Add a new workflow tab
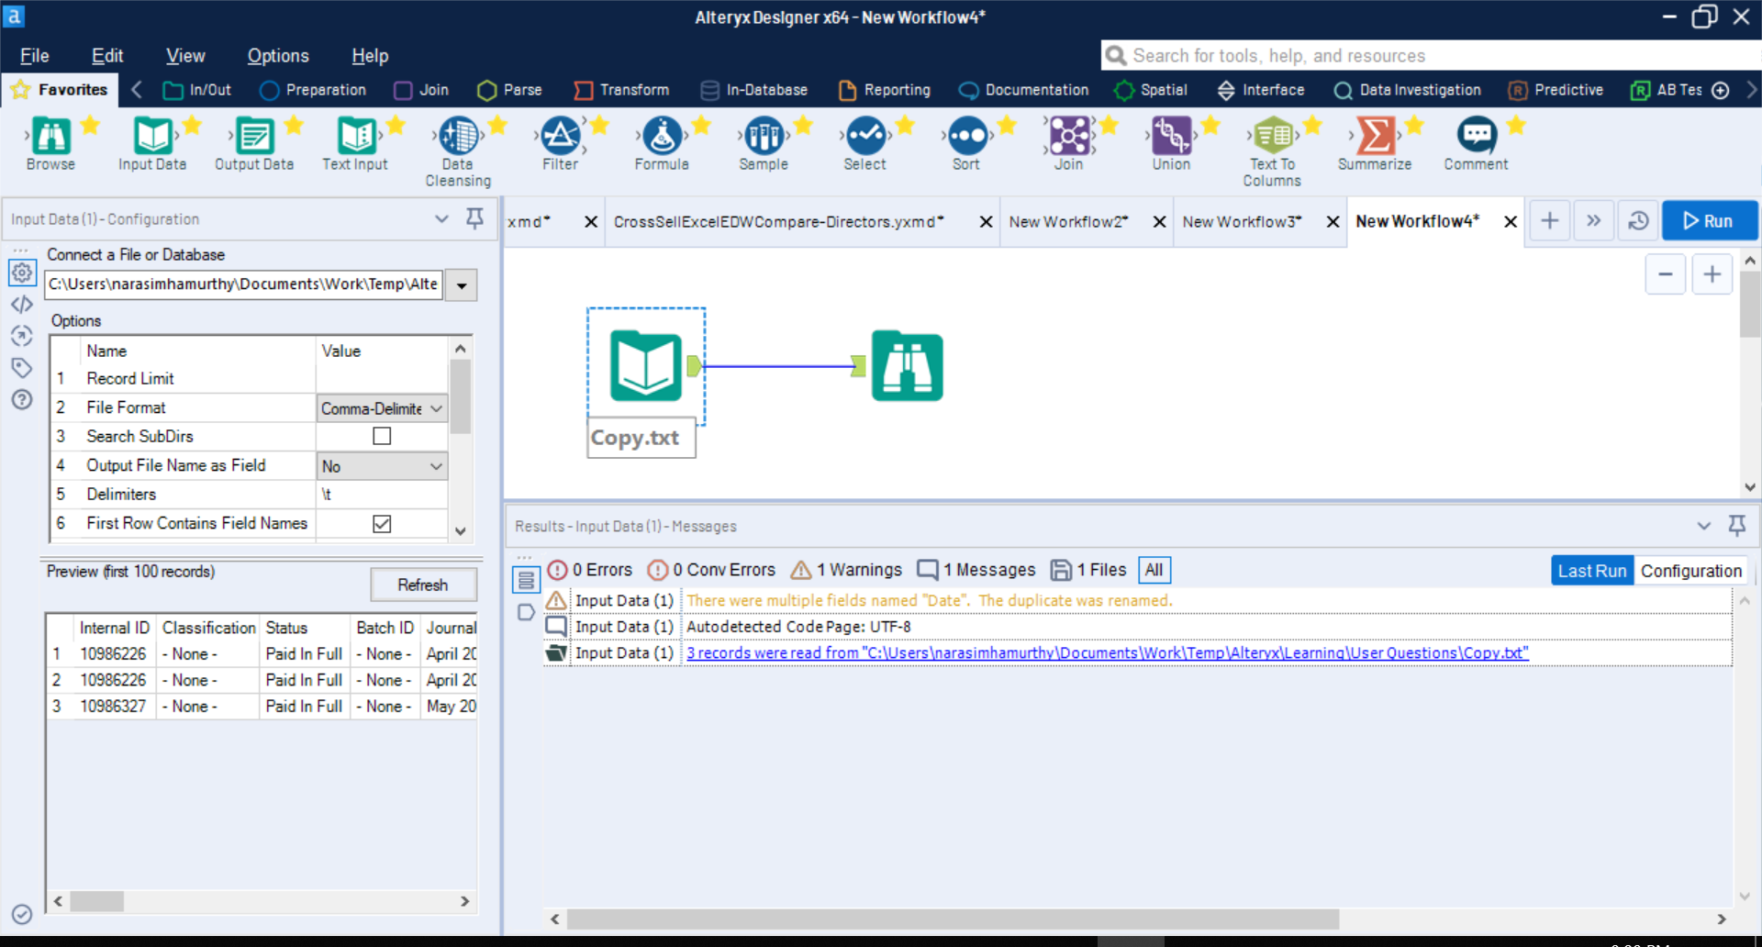This screenshot has width=1762, height=947. point(1549,221)
